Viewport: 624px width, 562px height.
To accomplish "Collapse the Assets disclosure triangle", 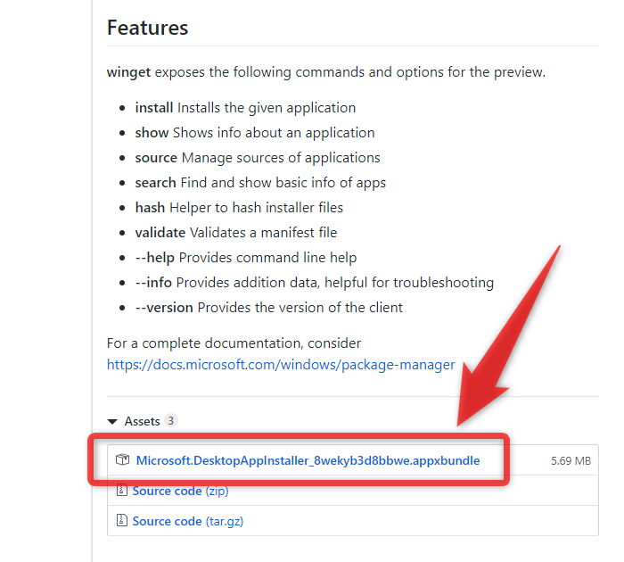I will click(x=112, y=421).
